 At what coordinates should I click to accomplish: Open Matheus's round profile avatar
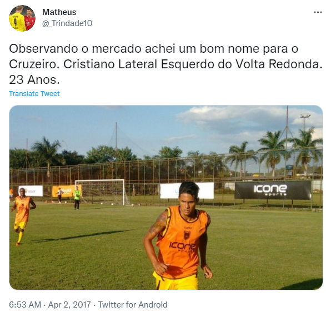22,18
